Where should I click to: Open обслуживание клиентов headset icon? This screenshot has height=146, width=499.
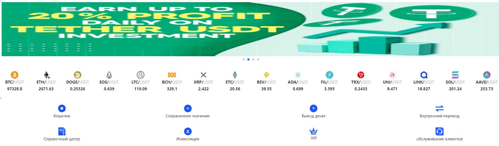[x=439, y=131]
